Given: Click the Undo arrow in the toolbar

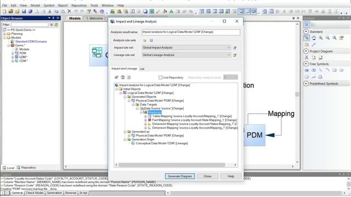Looking at the screenshot, I should (x=76, y=11).
